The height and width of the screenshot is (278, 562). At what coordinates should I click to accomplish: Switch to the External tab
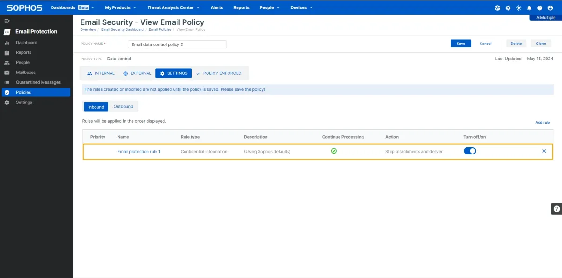point(137,73)
